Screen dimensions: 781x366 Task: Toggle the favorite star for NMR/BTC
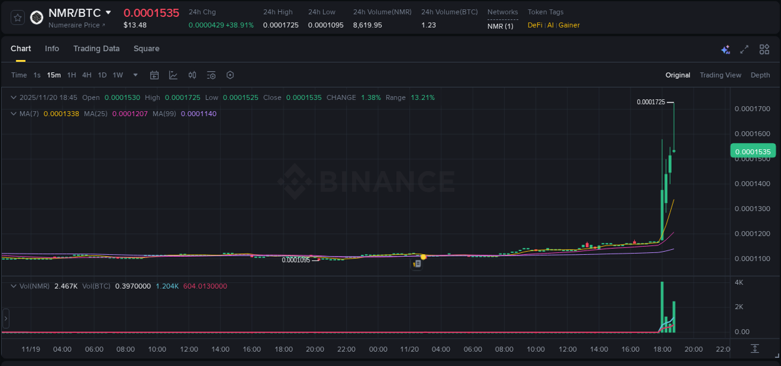tap(17, 17)
